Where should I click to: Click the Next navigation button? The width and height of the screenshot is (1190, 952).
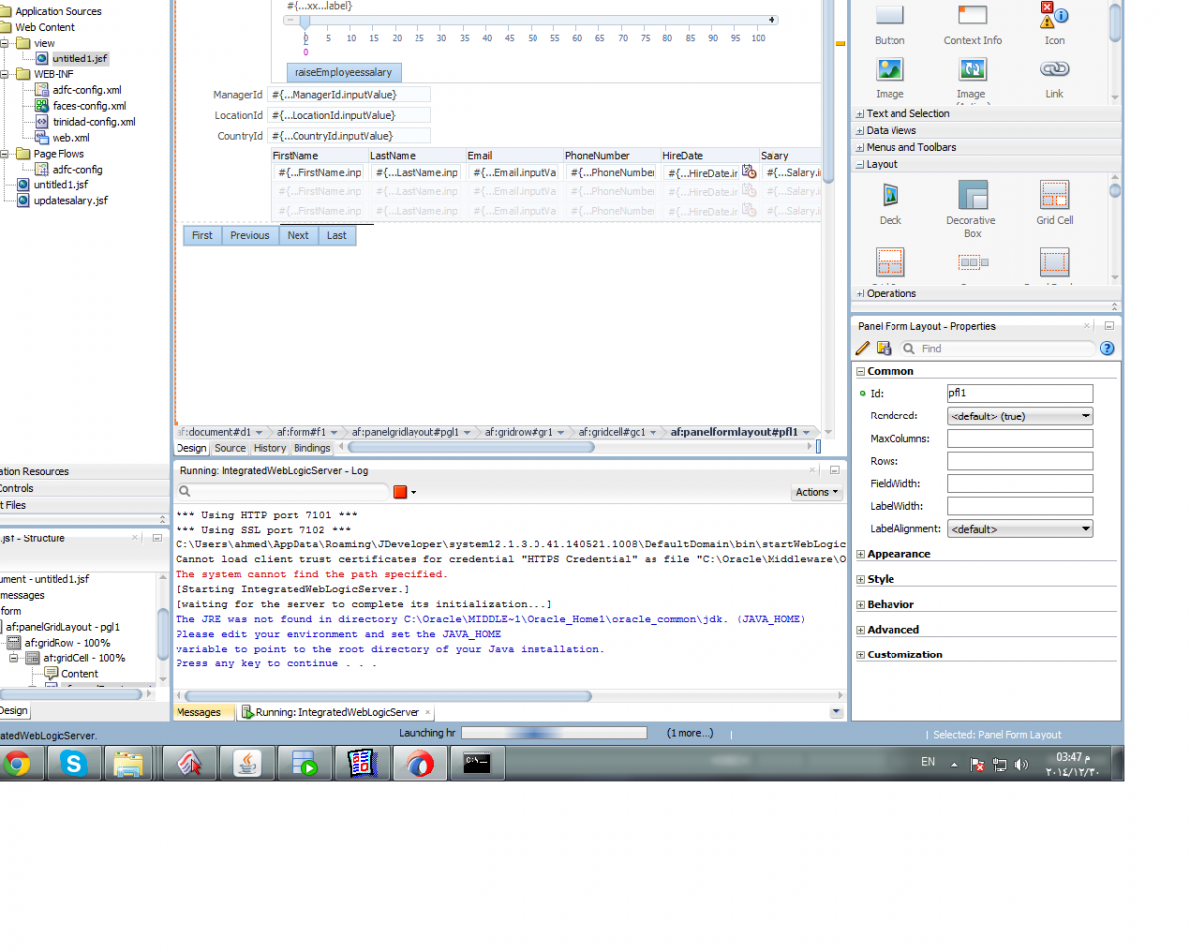click(x=297, y=236)
